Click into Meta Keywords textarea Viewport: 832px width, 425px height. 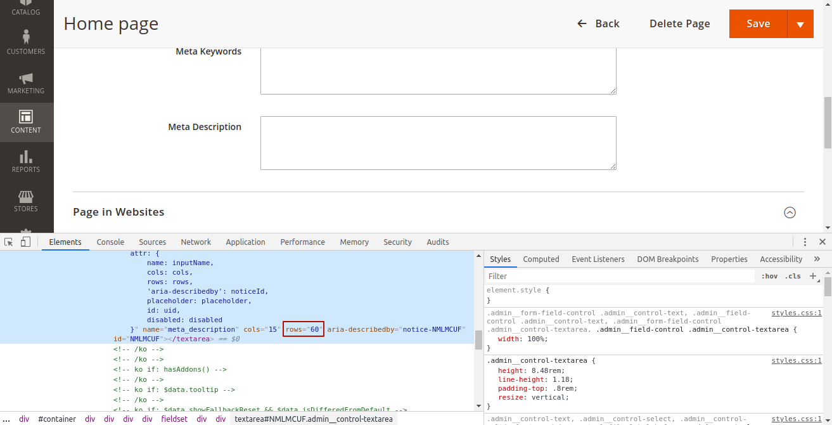438,70
